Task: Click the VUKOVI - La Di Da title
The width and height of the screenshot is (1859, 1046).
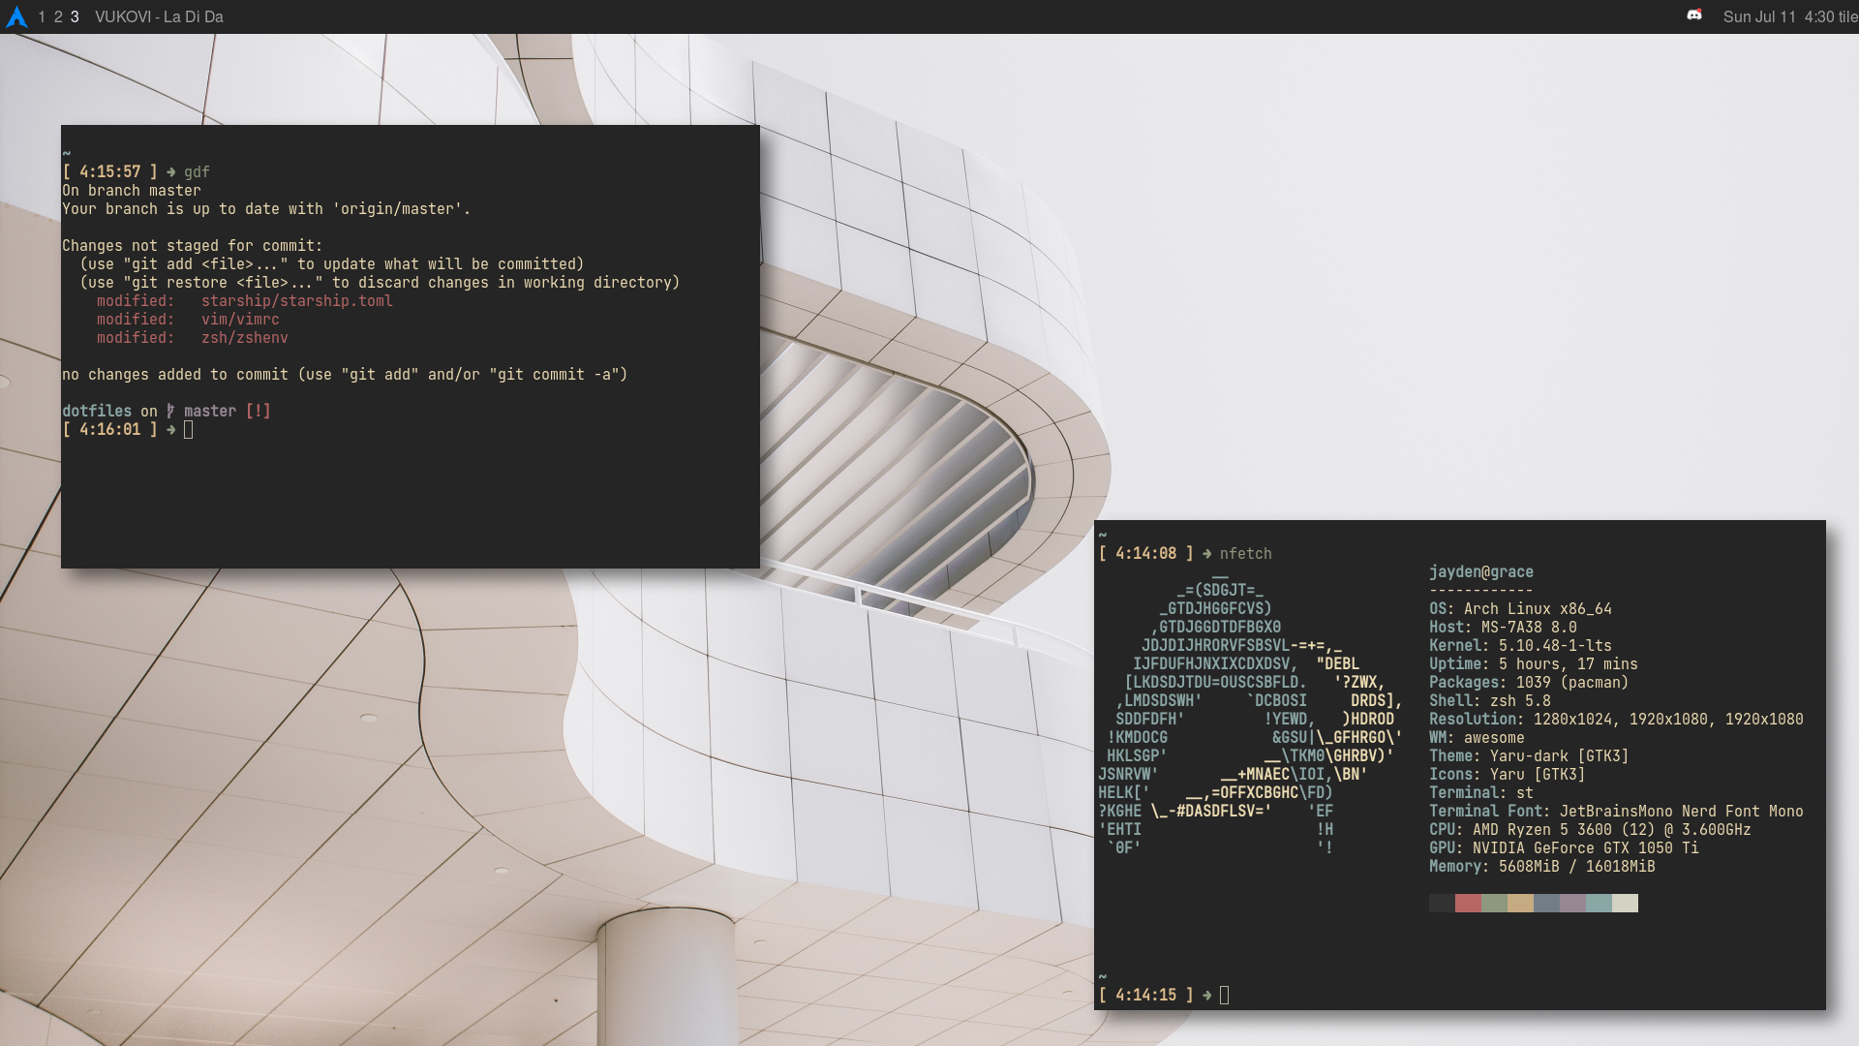Action: 159,16
